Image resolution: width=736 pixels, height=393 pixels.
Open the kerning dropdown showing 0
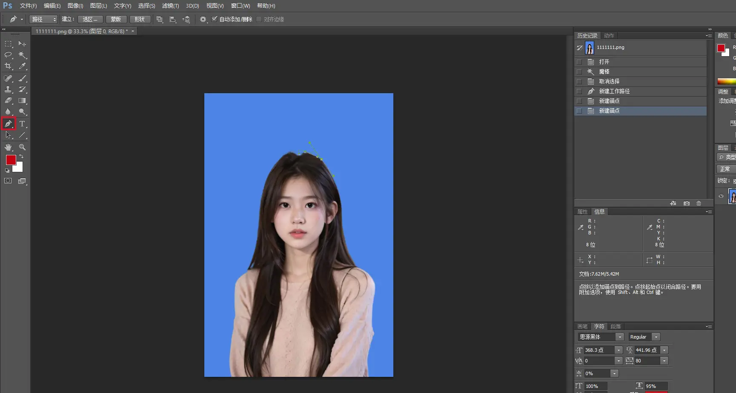pos(619,361)
